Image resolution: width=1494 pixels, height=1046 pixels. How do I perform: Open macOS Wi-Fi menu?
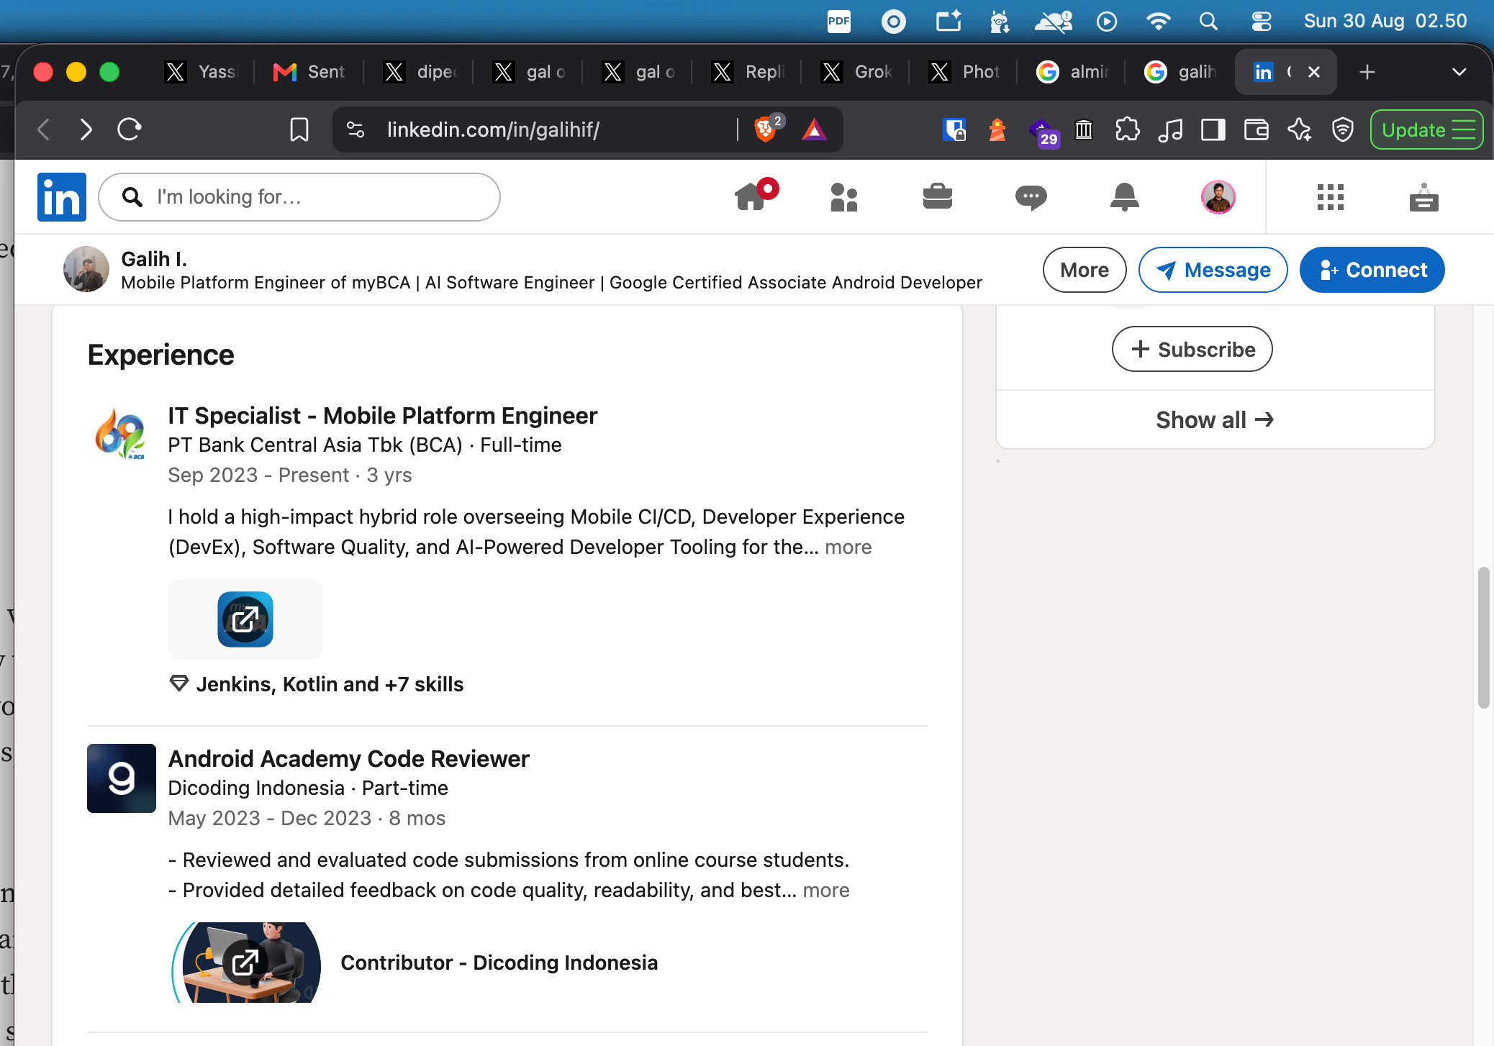(1158, 22)
